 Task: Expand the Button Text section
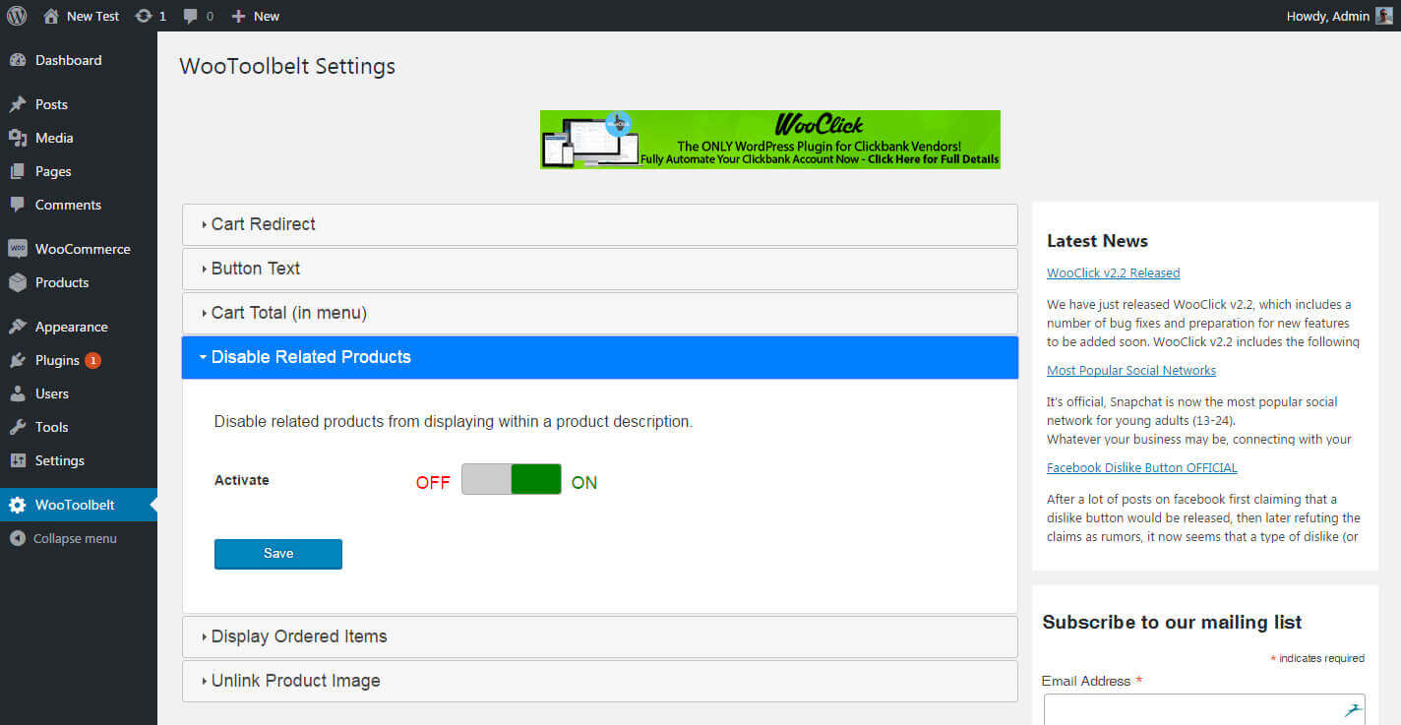[600, 269]
